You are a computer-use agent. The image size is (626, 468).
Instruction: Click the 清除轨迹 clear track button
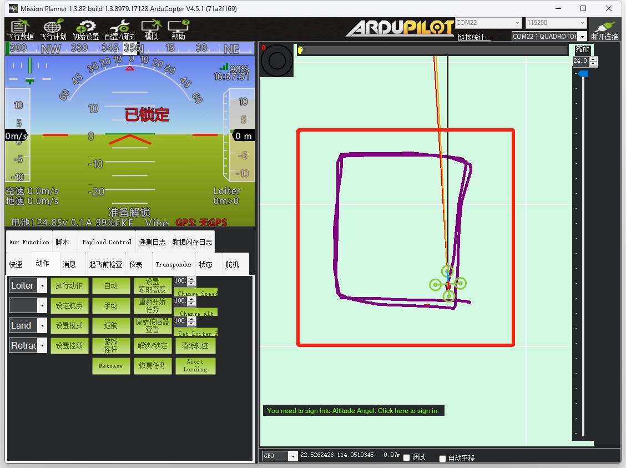[x=195, y=345]
